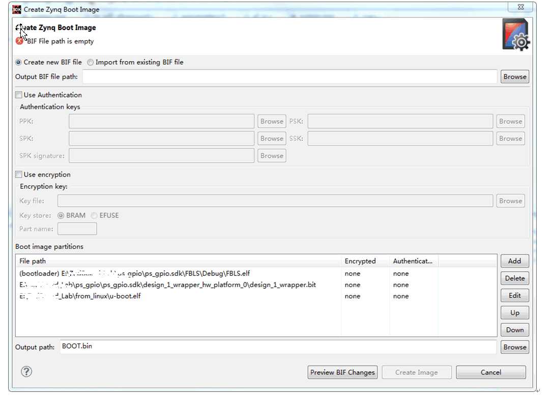Click the SSK key input field
The height and width of the screenshot is (399, 550).
click(x=400, y=138)
